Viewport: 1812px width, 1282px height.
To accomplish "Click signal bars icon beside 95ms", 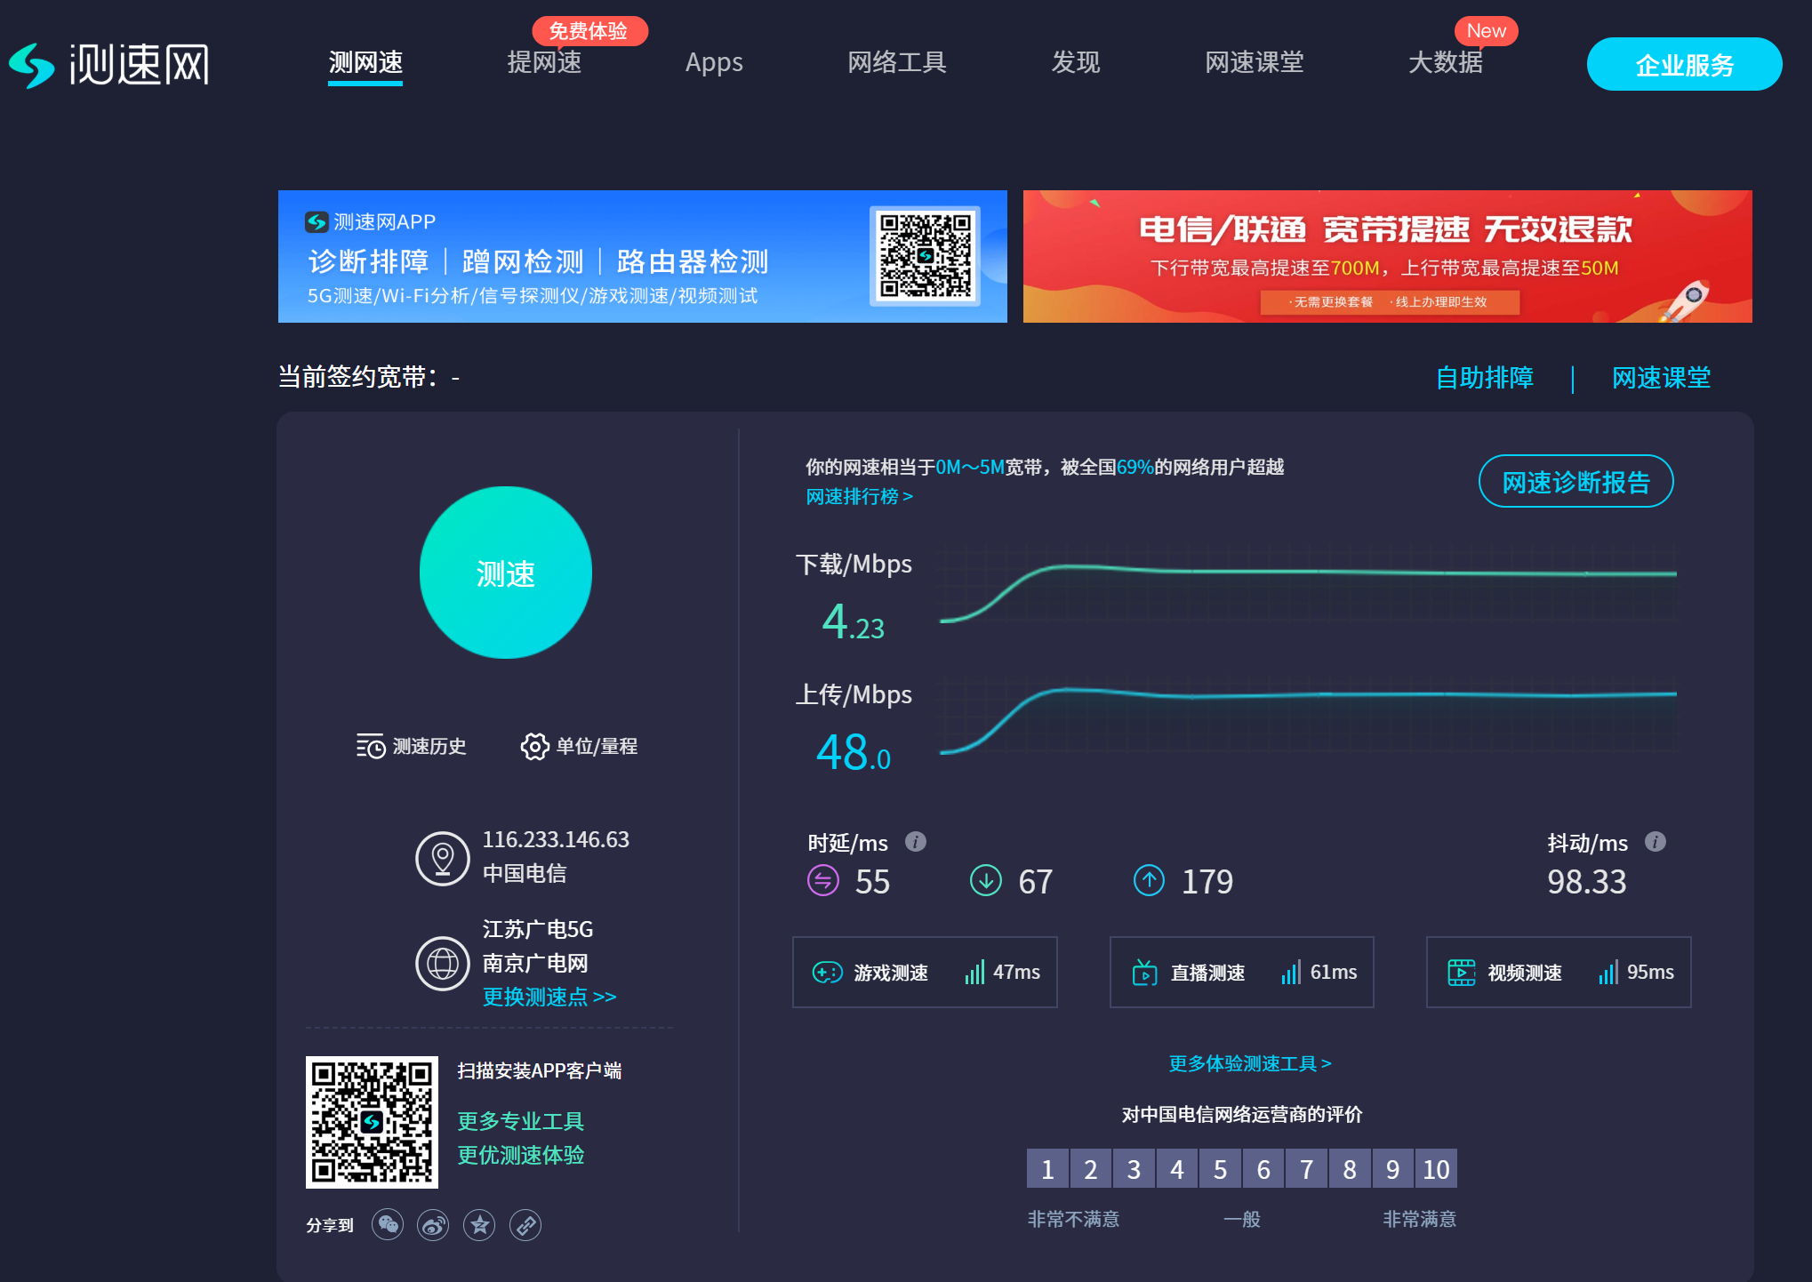I will [1608, 972].
